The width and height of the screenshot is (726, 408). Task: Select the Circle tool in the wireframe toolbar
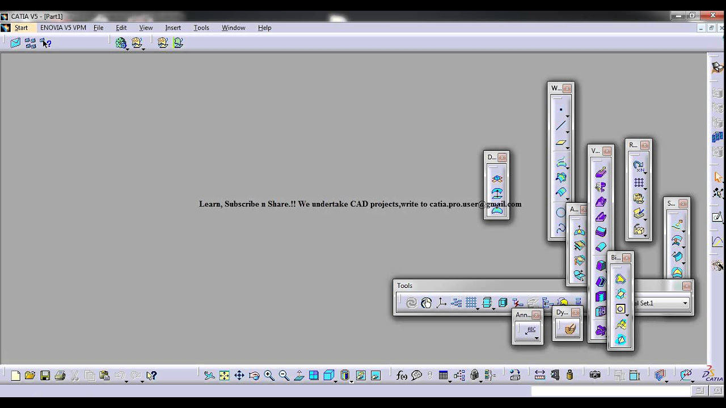(x=560, y=212)
